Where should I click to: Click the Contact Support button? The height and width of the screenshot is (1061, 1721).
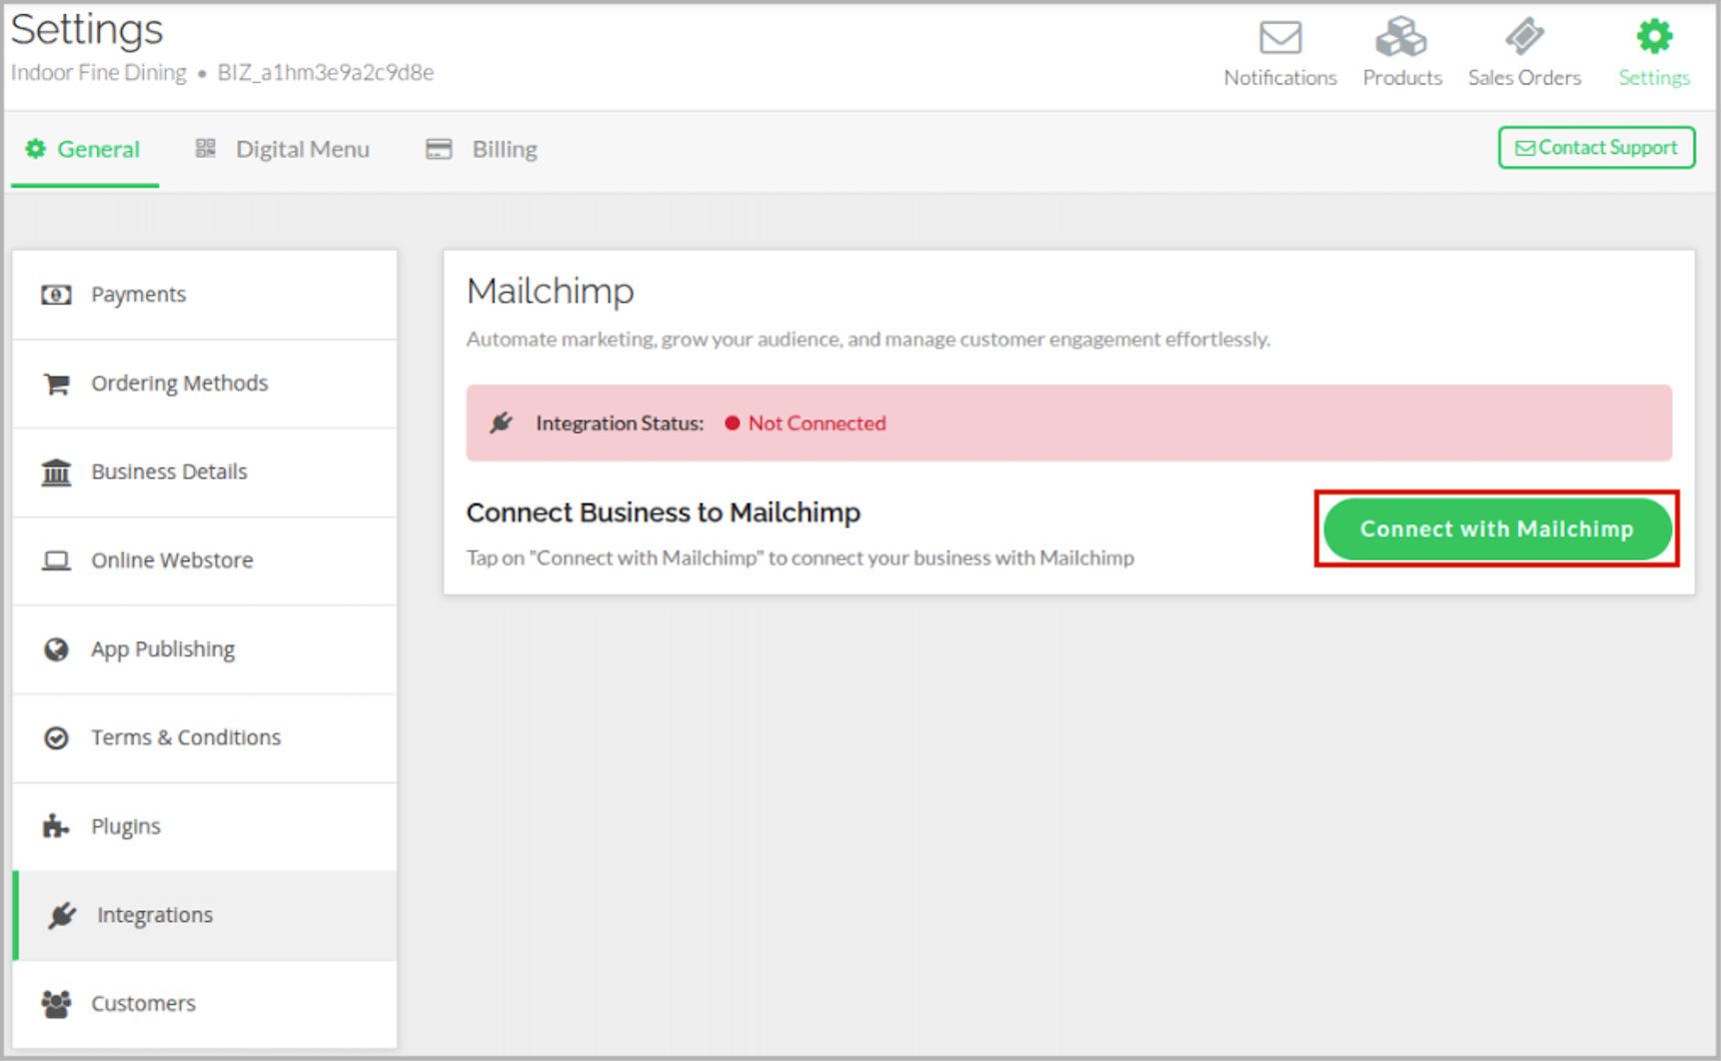[x=1595, y=148]
